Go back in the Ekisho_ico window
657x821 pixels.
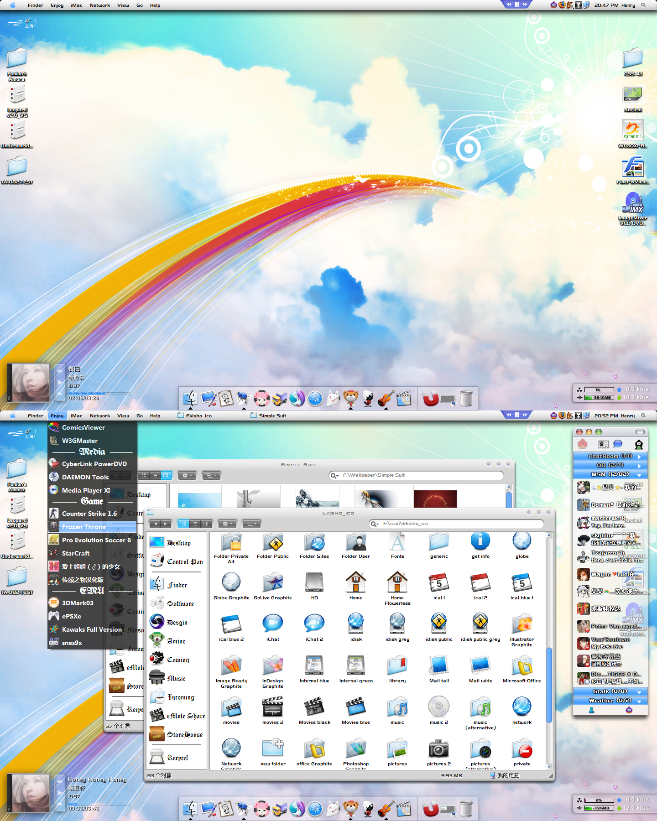pyautogui.click(x=156, y=524)
